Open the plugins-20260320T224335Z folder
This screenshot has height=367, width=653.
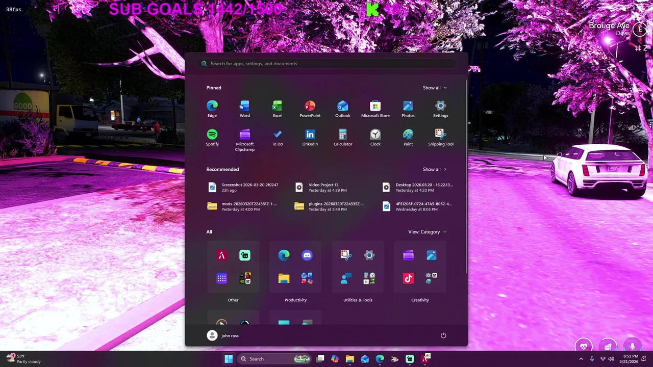tap(331, 206)
